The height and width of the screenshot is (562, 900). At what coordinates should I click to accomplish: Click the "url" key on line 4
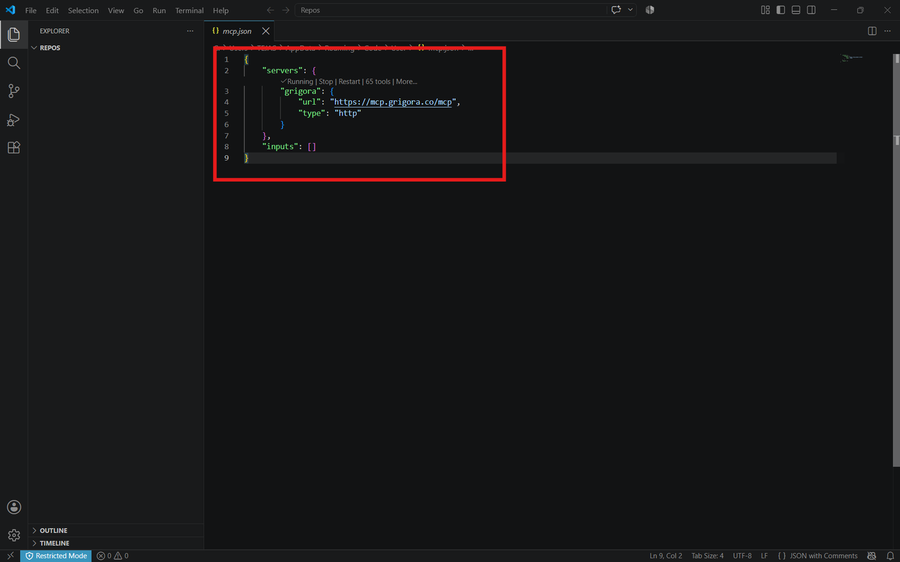point(309,102)
